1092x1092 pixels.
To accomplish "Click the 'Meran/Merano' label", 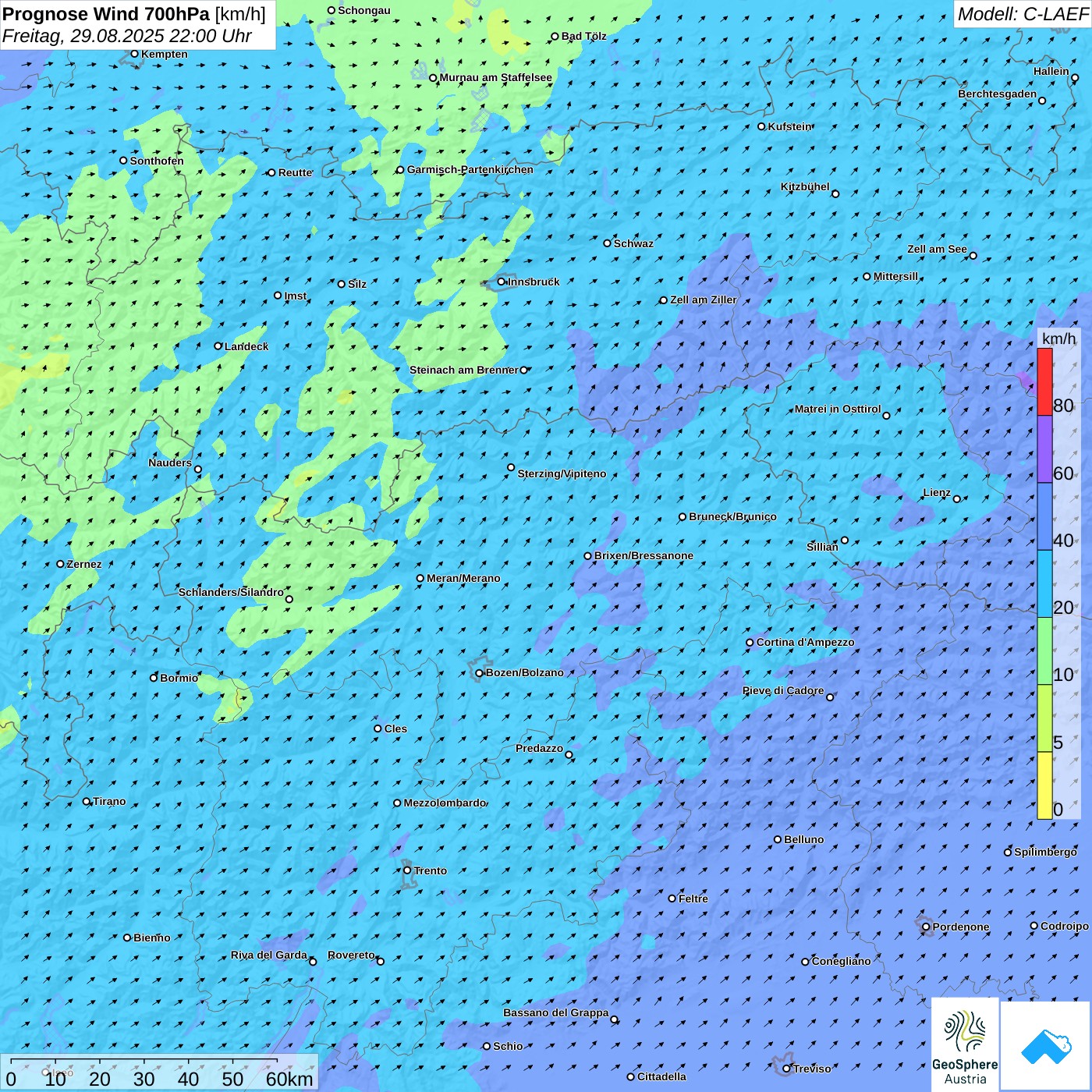I will tap(463, 578).
